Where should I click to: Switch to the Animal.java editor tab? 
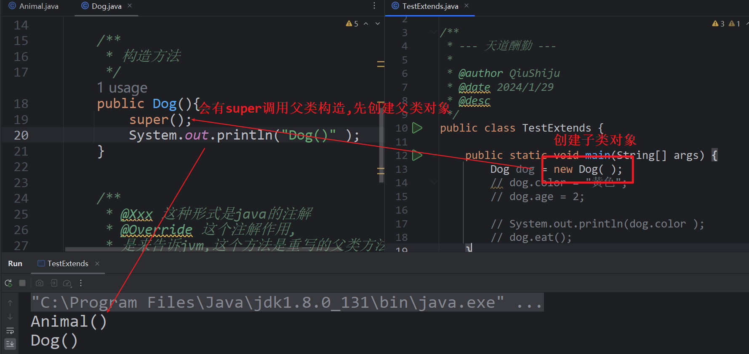point(34,6)
